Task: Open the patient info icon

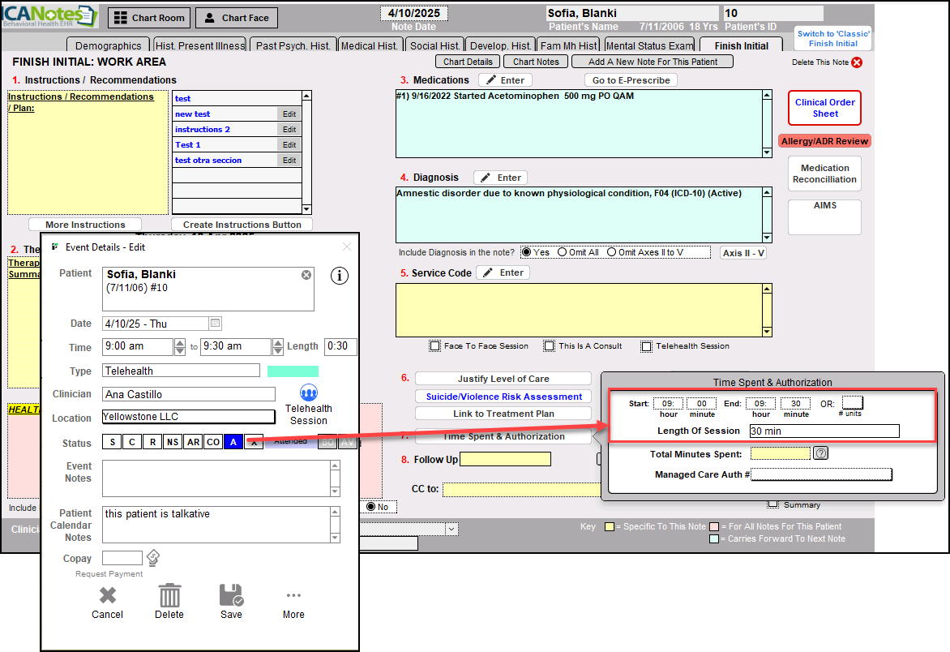Action: (340, 276)
